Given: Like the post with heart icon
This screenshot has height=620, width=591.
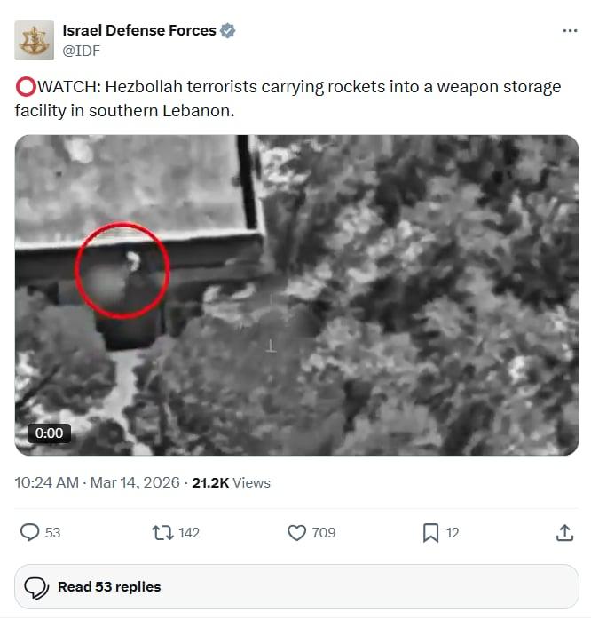Looking at the screenshot, I should [x=297, y=532].
